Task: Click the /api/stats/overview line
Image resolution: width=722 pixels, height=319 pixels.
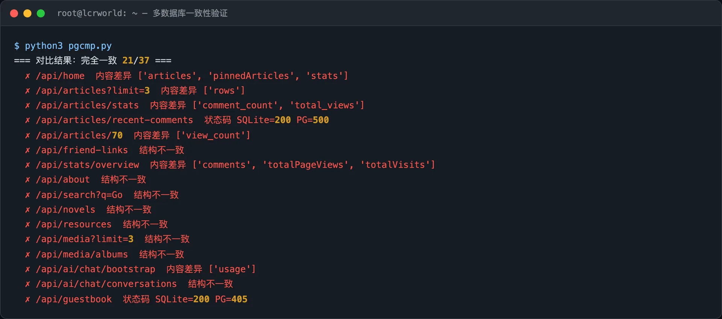Action: point(230,165)
